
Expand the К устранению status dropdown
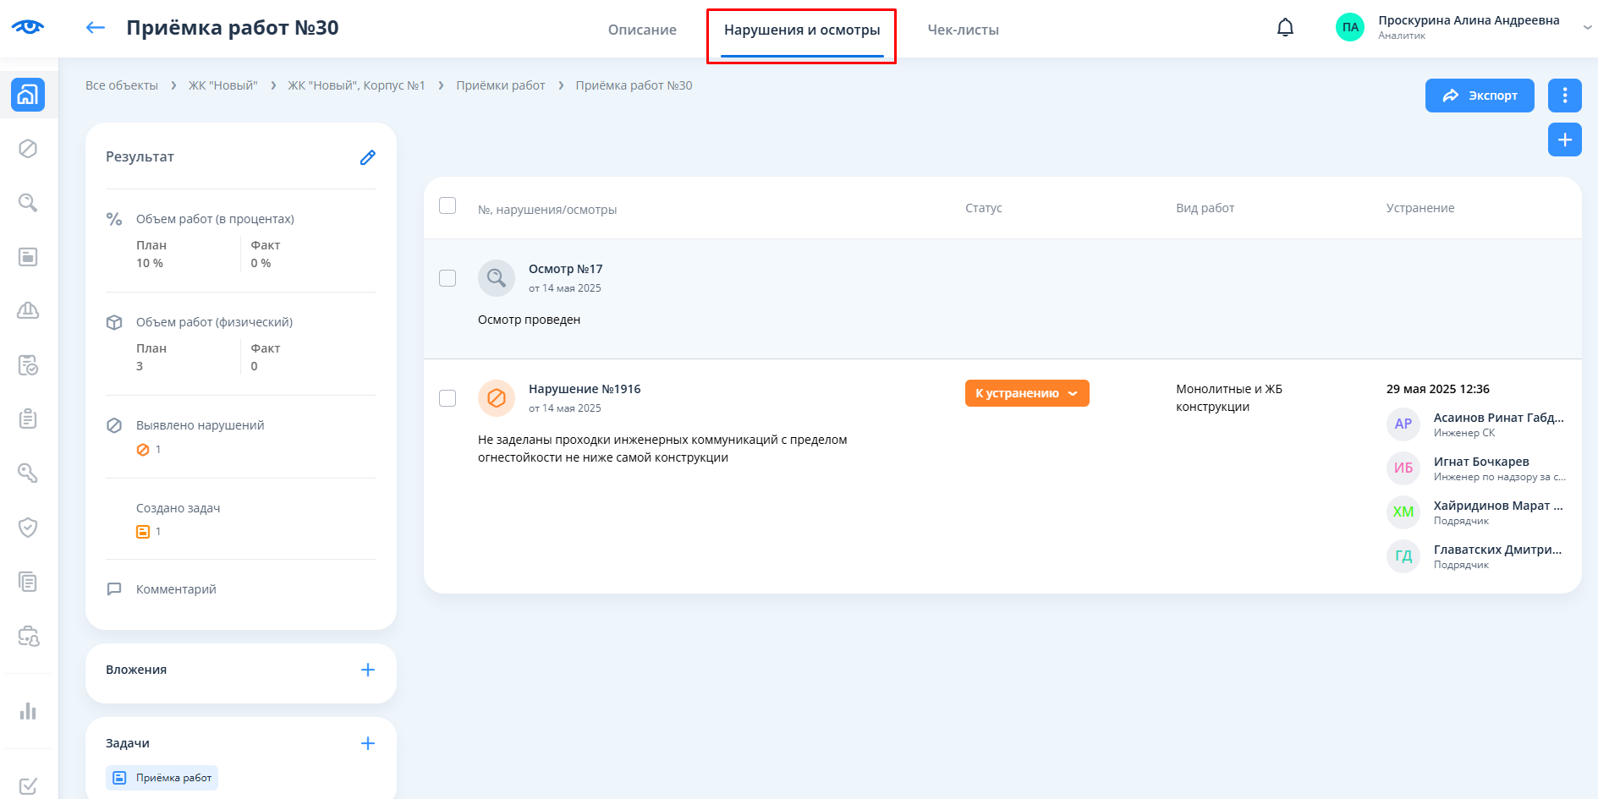point(1026,393)
